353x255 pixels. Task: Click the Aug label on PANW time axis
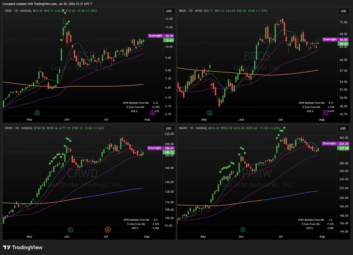coord(322,236)
